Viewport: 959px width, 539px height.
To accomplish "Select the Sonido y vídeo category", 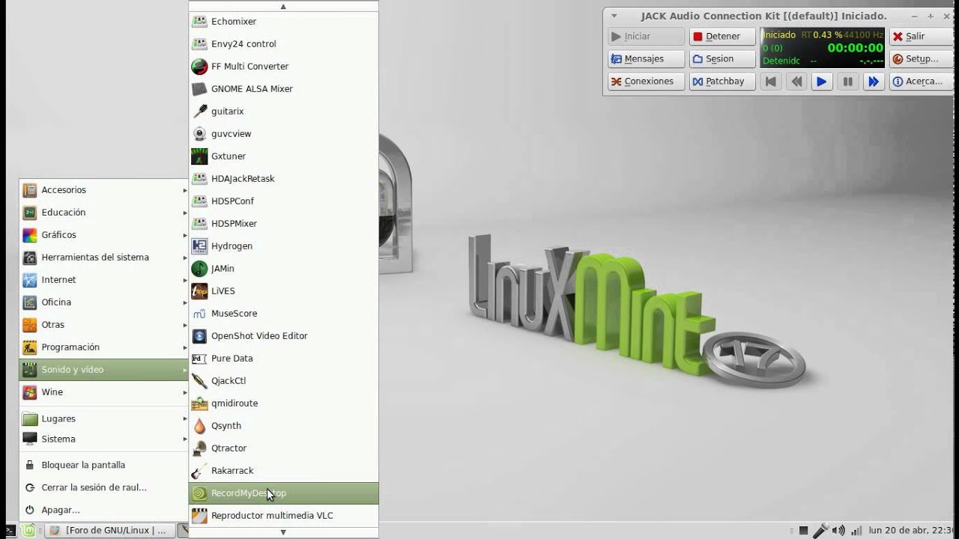I will click(x=103, y=370).
